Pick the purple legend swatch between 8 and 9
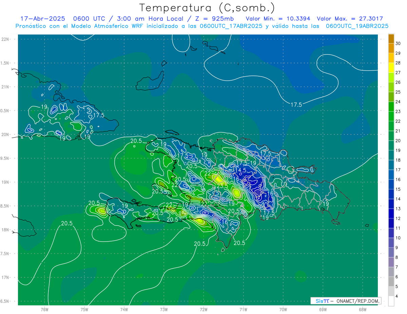Image resolution: width=407 pixels, height=314 pixels. 391,252
